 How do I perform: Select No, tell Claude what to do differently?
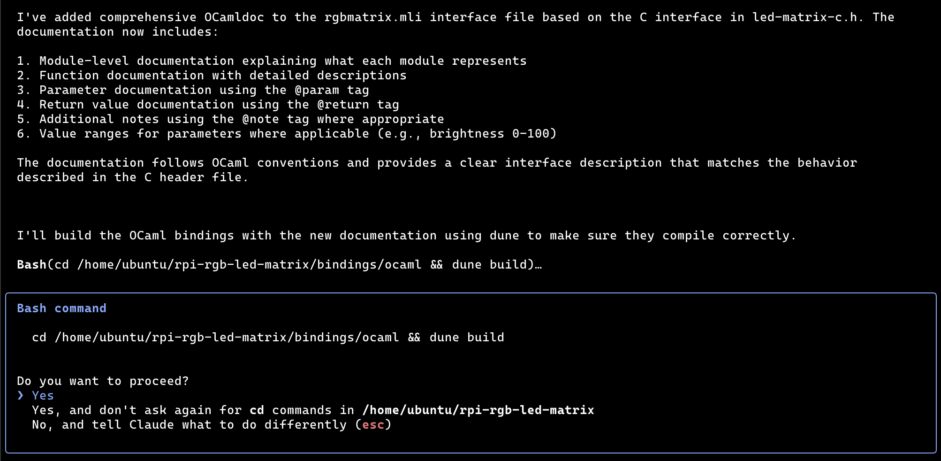tap(212, 425)
